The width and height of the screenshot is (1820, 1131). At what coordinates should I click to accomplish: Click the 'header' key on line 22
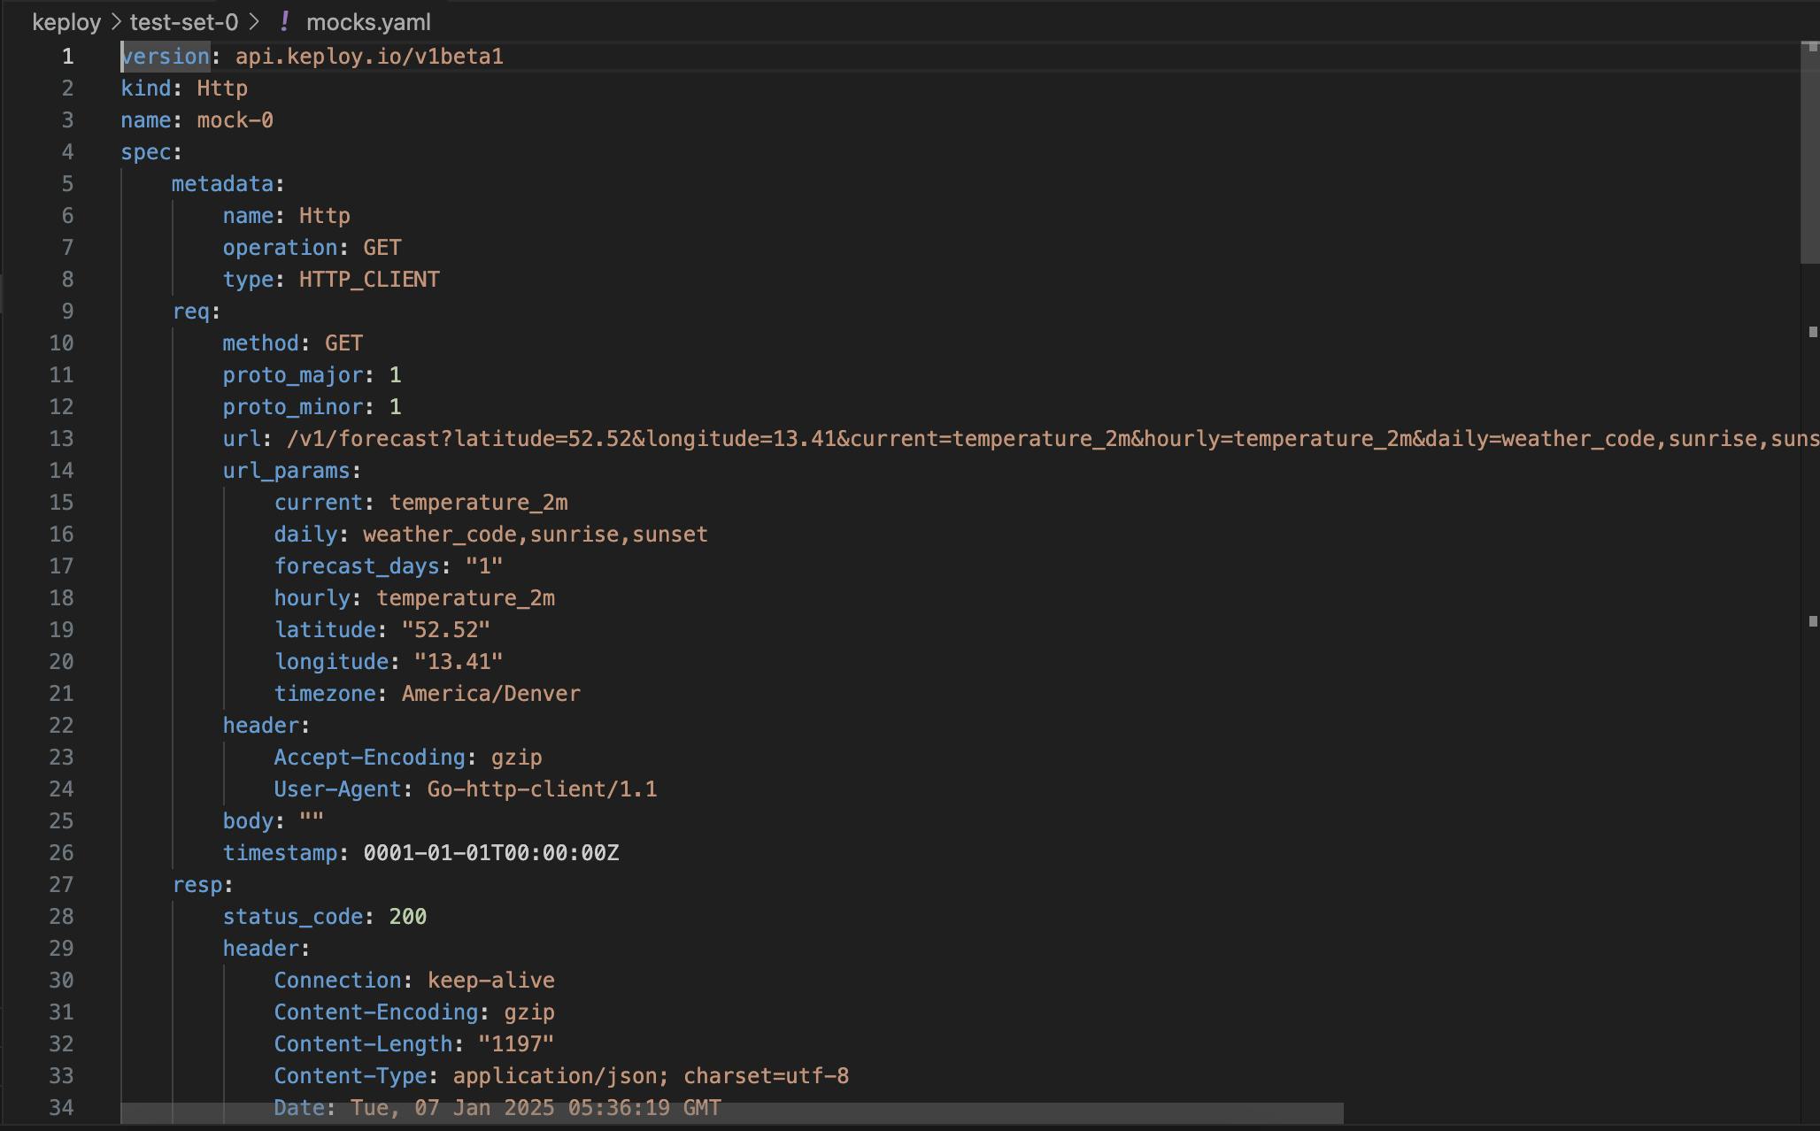[x=261, y=726]
